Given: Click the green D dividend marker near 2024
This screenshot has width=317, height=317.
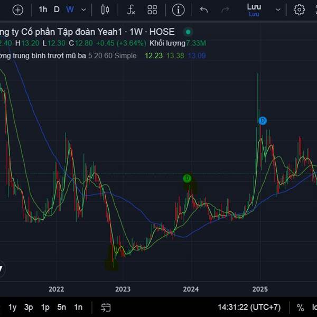Looking at the screenshot, I should click(x=187, y=179).
